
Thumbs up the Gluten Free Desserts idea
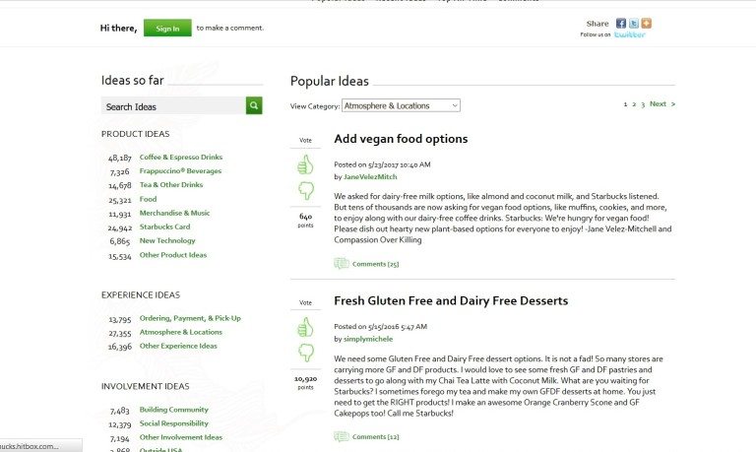305,327
